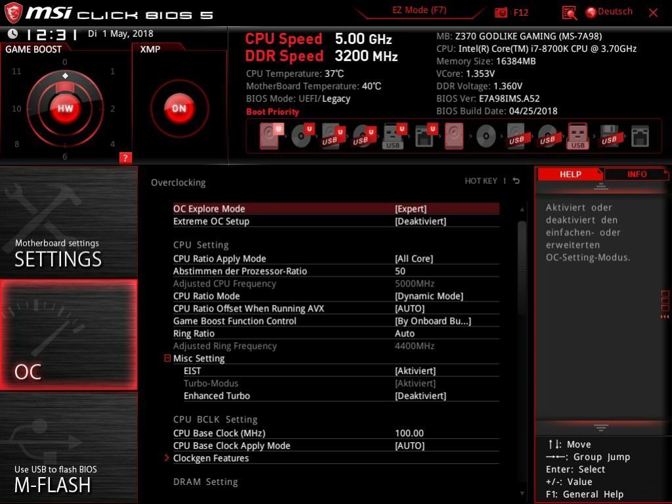Switch to the HELP tab
The height and width of the screenshot is (504, 672).
570,174
